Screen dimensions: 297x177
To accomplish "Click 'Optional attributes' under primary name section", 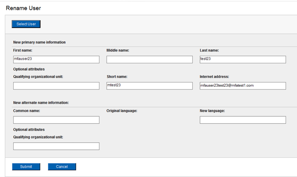I will [x=29, y=69].
